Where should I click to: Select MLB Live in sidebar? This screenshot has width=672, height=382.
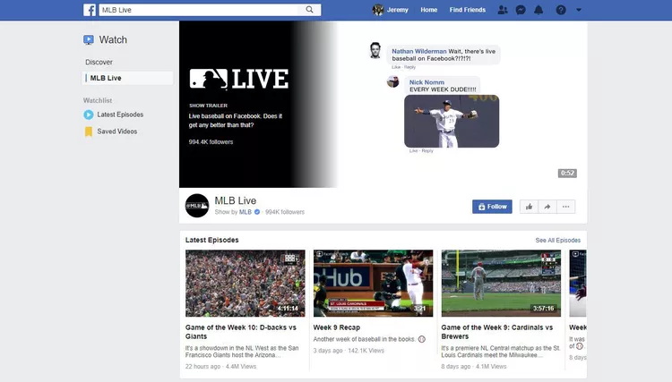pos(127,78)
